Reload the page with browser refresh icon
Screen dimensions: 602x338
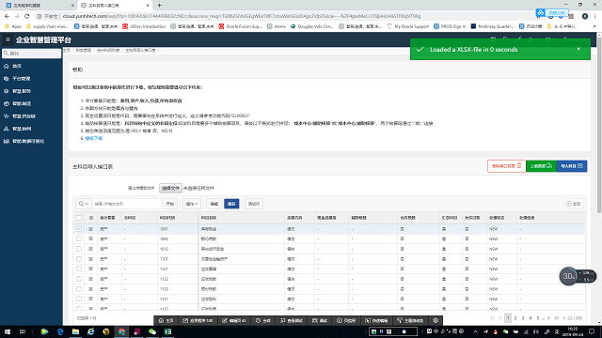tap(27, 16)
